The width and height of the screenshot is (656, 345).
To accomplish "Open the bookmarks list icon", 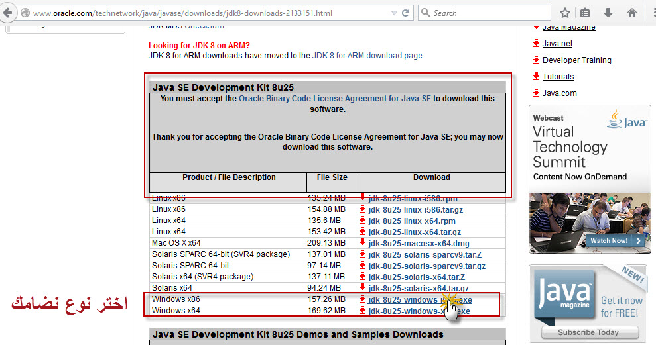I will click(585, 13).
